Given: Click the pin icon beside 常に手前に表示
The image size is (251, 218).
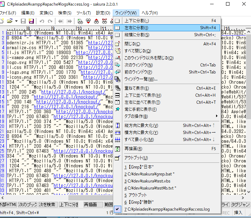Looking at the screenshot, I should point(117,109).
